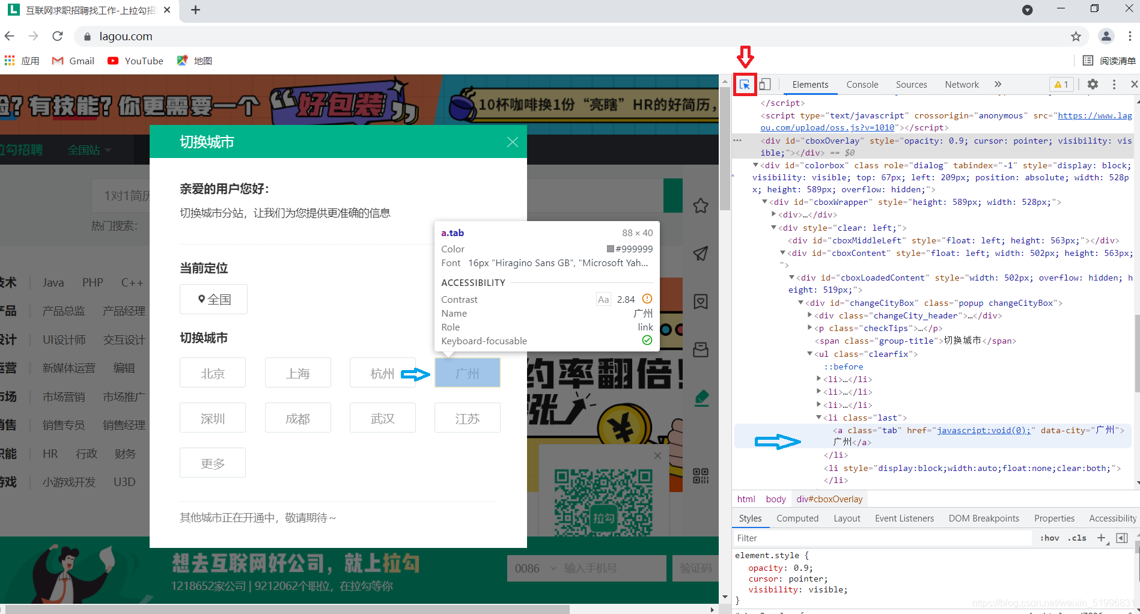The width and height of the screenshot is (1140, 614).
Task: Collapse the ul.clearfix node
Action: click(x=810, y=354)
